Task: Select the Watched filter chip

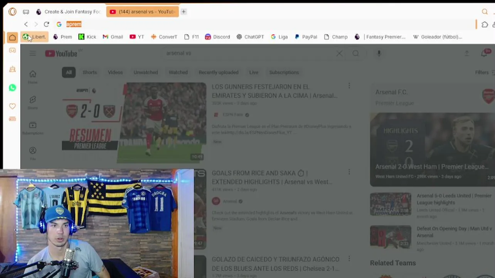Action: [x=178, y=72]
